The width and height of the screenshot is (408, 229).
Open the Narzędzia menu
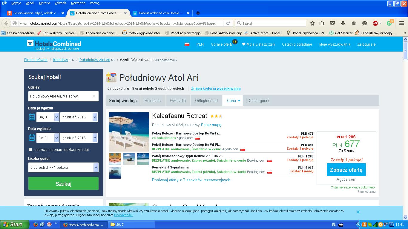78,3
